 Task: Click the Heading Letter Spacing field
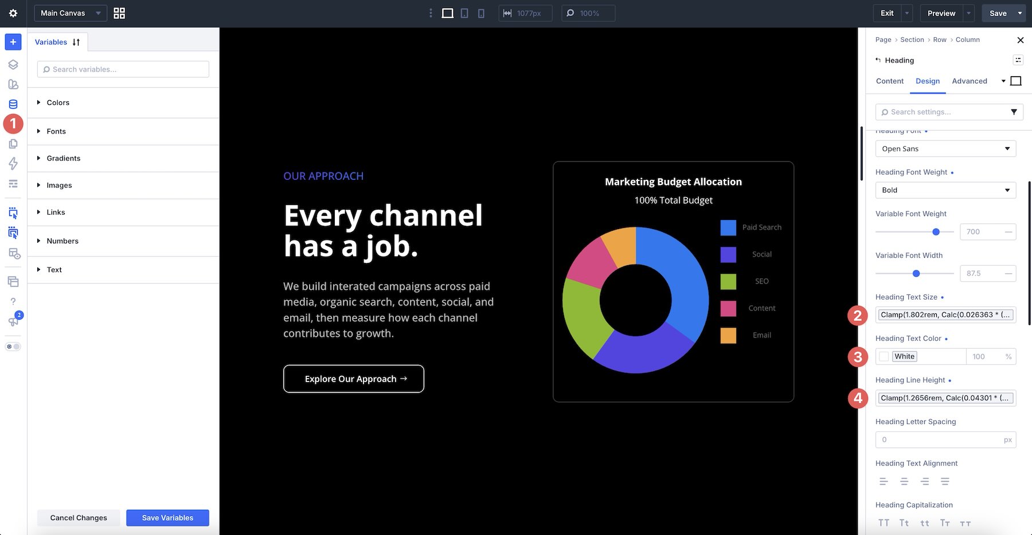[945, 440]
